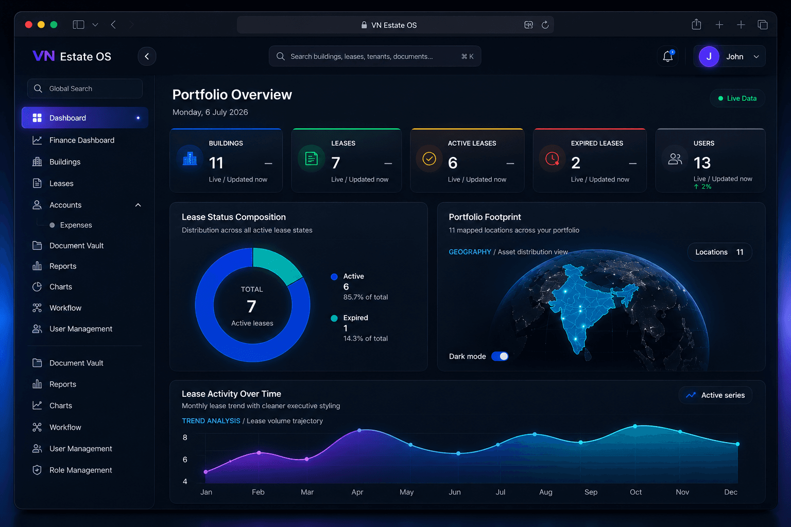
Task: Click the 85.7% of total text
Action: click(366, 297)
